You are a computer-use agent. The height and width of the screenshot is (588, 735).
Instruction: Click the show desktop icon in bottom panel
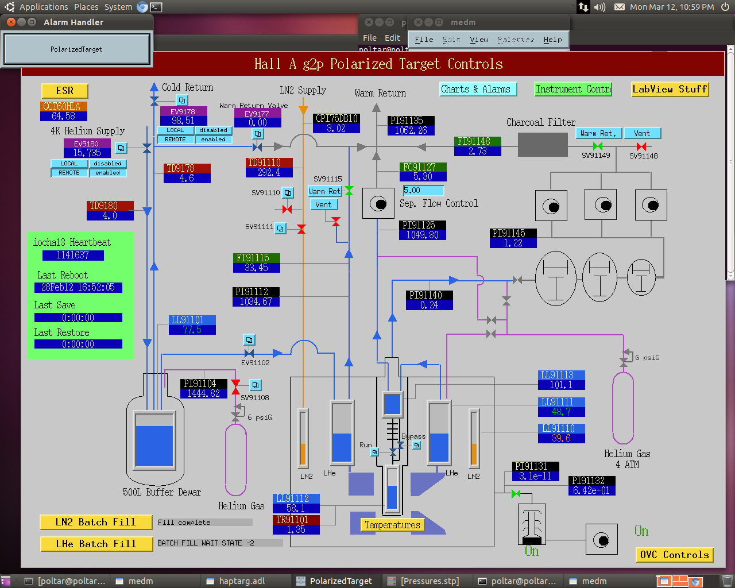[6, 581]
